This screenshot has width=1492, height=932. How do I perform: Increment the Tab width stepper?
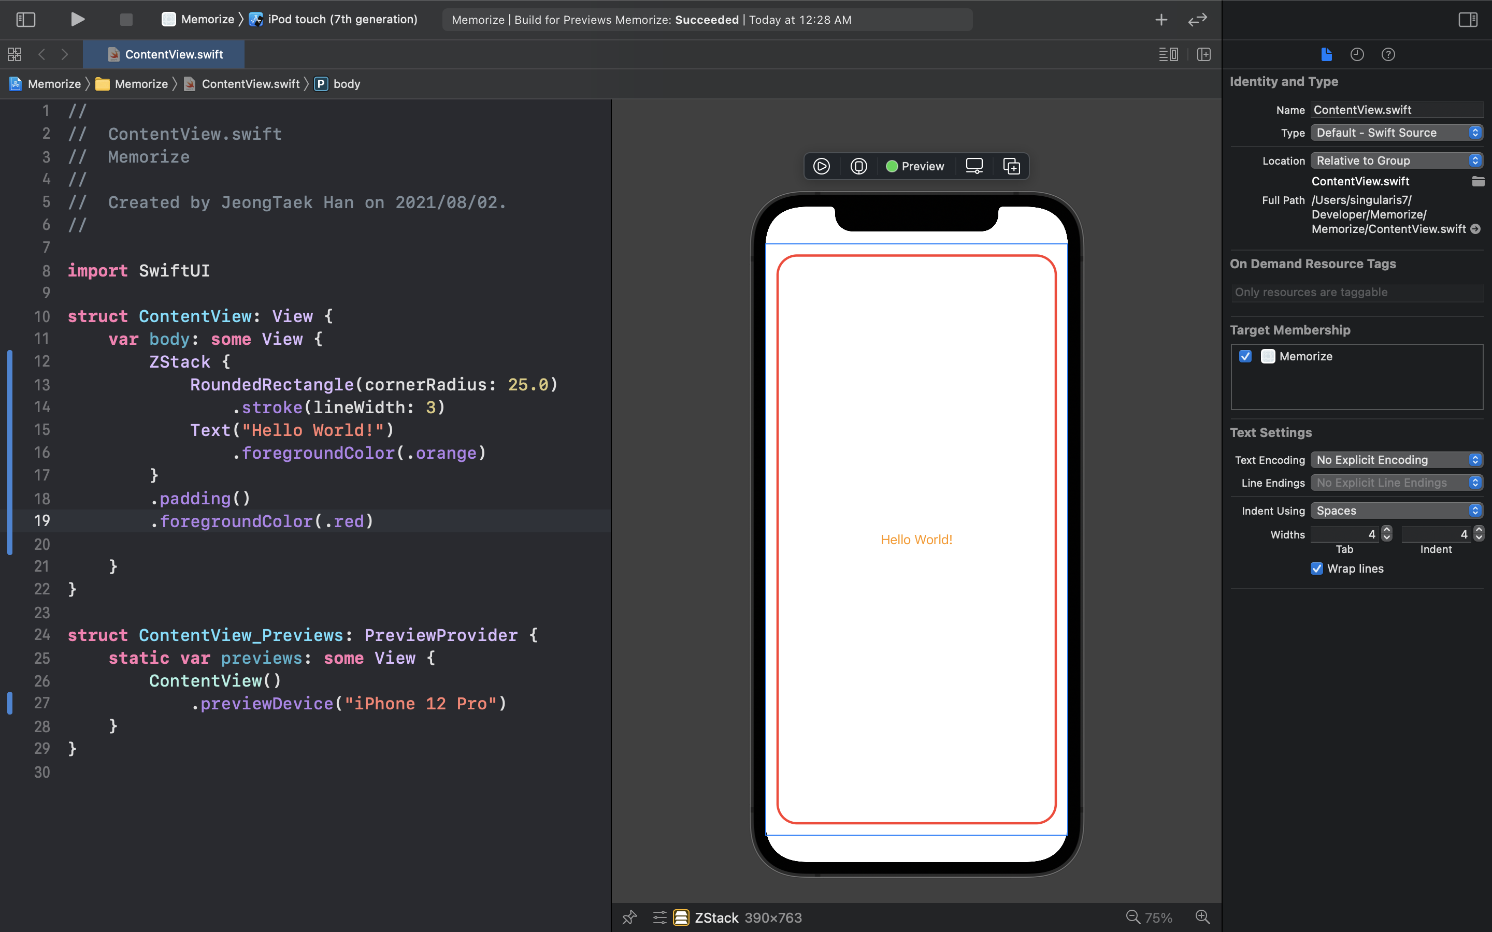1386,530
